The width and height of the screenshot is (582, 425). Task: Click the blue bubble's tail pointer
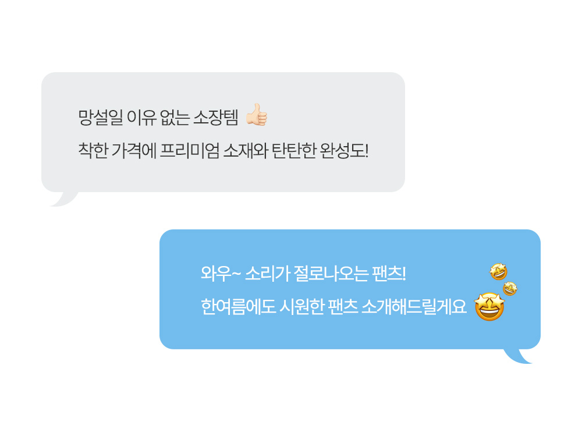517,356
